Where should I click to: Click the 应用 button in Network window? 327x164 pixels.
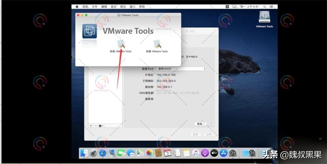[x=209, y=135]
